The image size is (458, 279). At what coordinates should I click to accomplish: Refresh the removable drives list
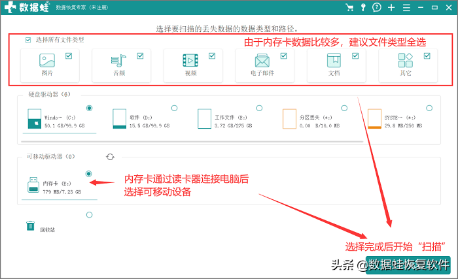[110, 157]
